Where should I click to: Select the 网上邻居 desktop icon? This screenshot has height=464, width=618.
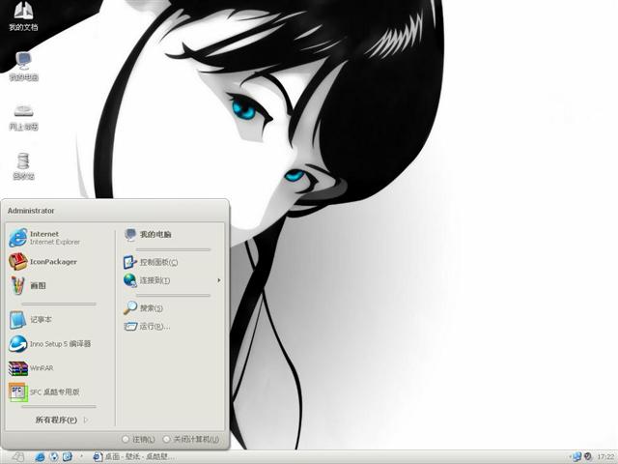[x=23, y=117]
